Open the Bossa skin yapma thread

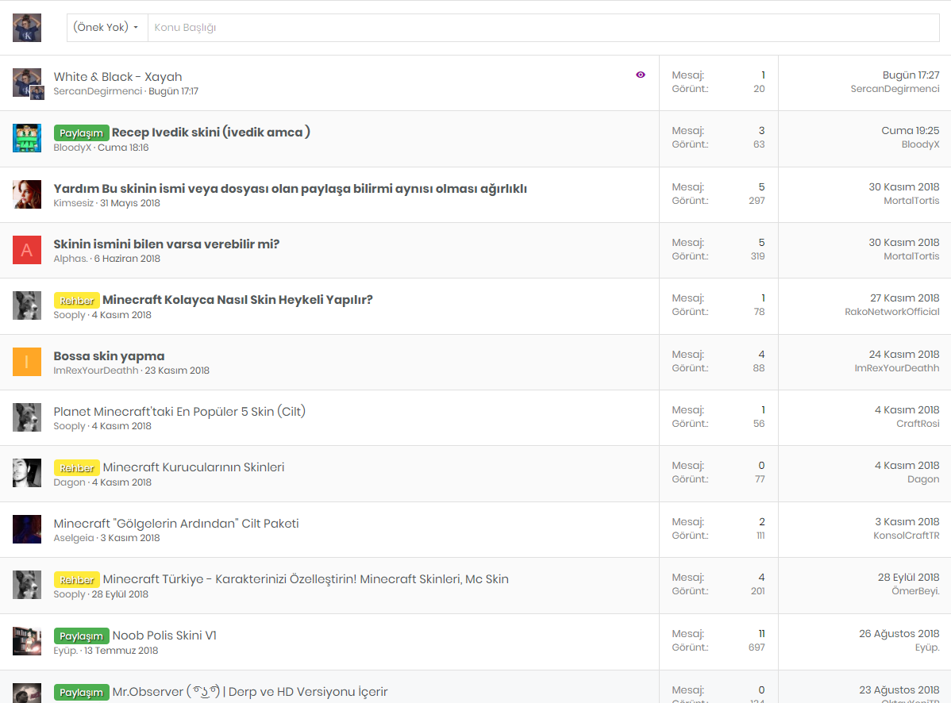click(x=110, y=356)
